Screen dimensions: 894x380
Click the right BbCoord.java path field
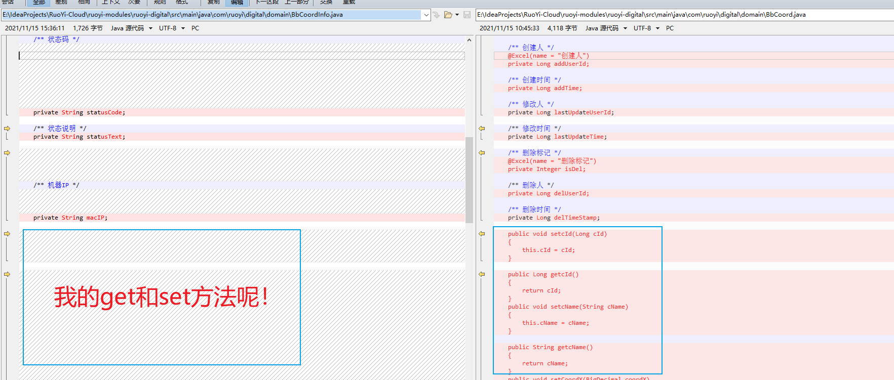coord(685,15)
